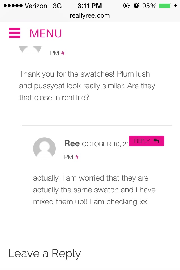Open the pink # permalink under Ree's comment
This screenshot has width=180, height=270.
pos(77,157)
